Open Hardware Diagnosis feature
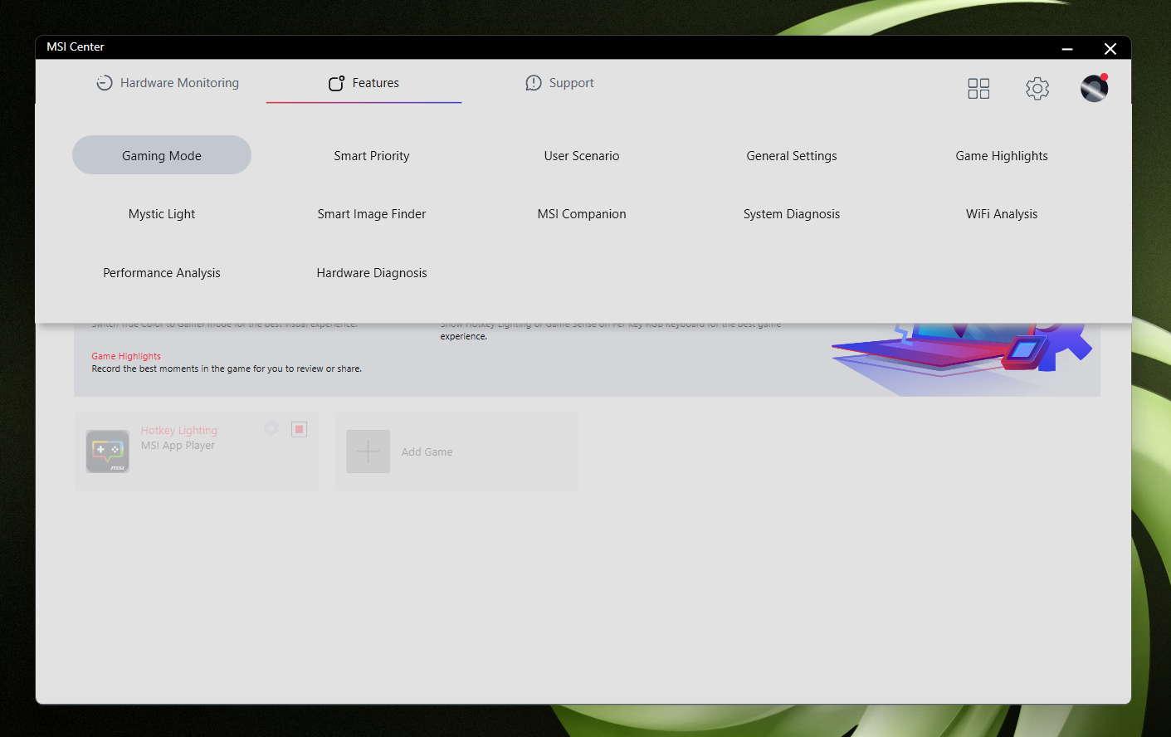The width and height of the screenshot is (1171, 737). point(372,273)
